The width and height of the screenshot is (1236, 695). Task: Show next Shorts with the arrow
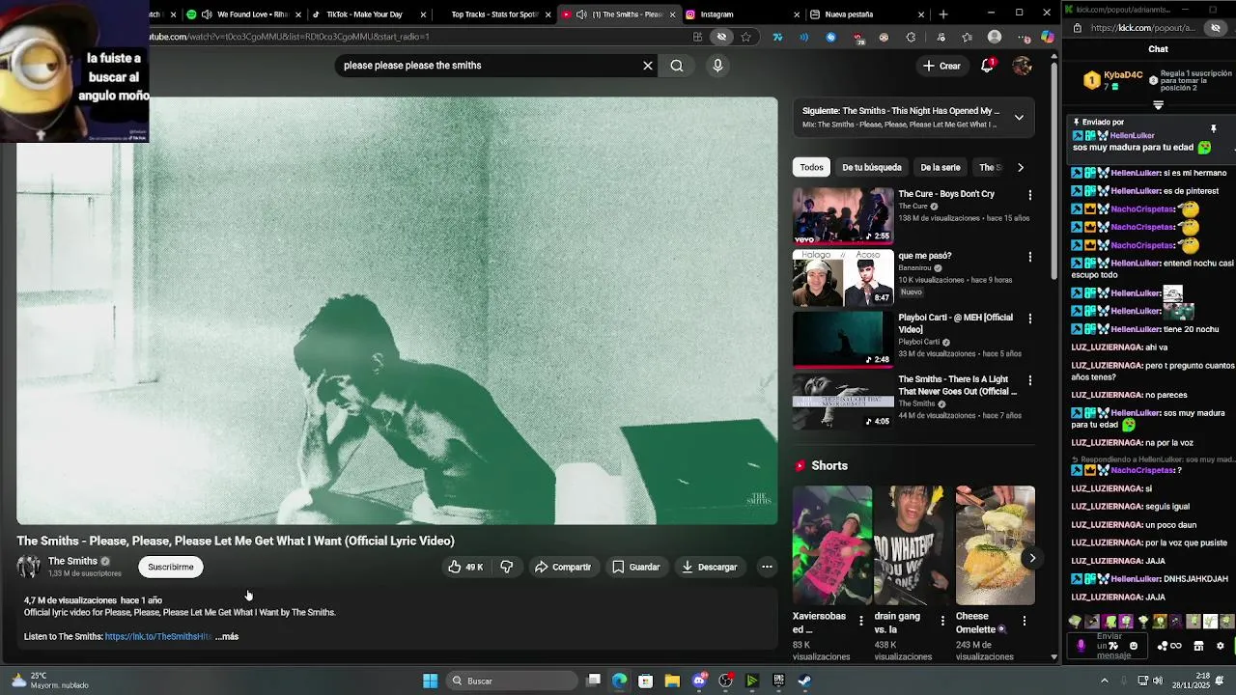click(x=1032, y=558)
